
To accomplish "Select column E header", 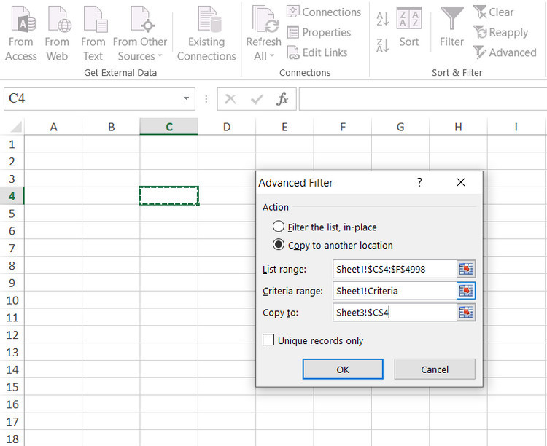I will click(x=284, y=127).
